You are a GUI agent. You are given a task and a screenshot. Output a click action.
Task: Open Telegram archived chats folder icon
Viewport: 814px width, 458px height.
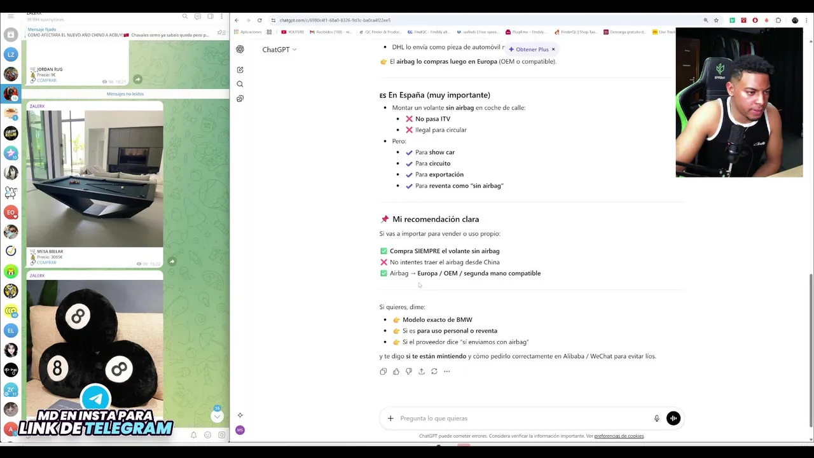point(10,35)
